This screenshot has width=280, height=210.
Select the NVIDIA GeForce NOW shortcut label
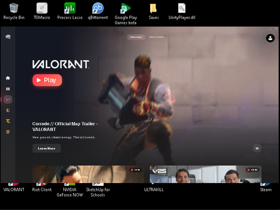pos(70,192)
